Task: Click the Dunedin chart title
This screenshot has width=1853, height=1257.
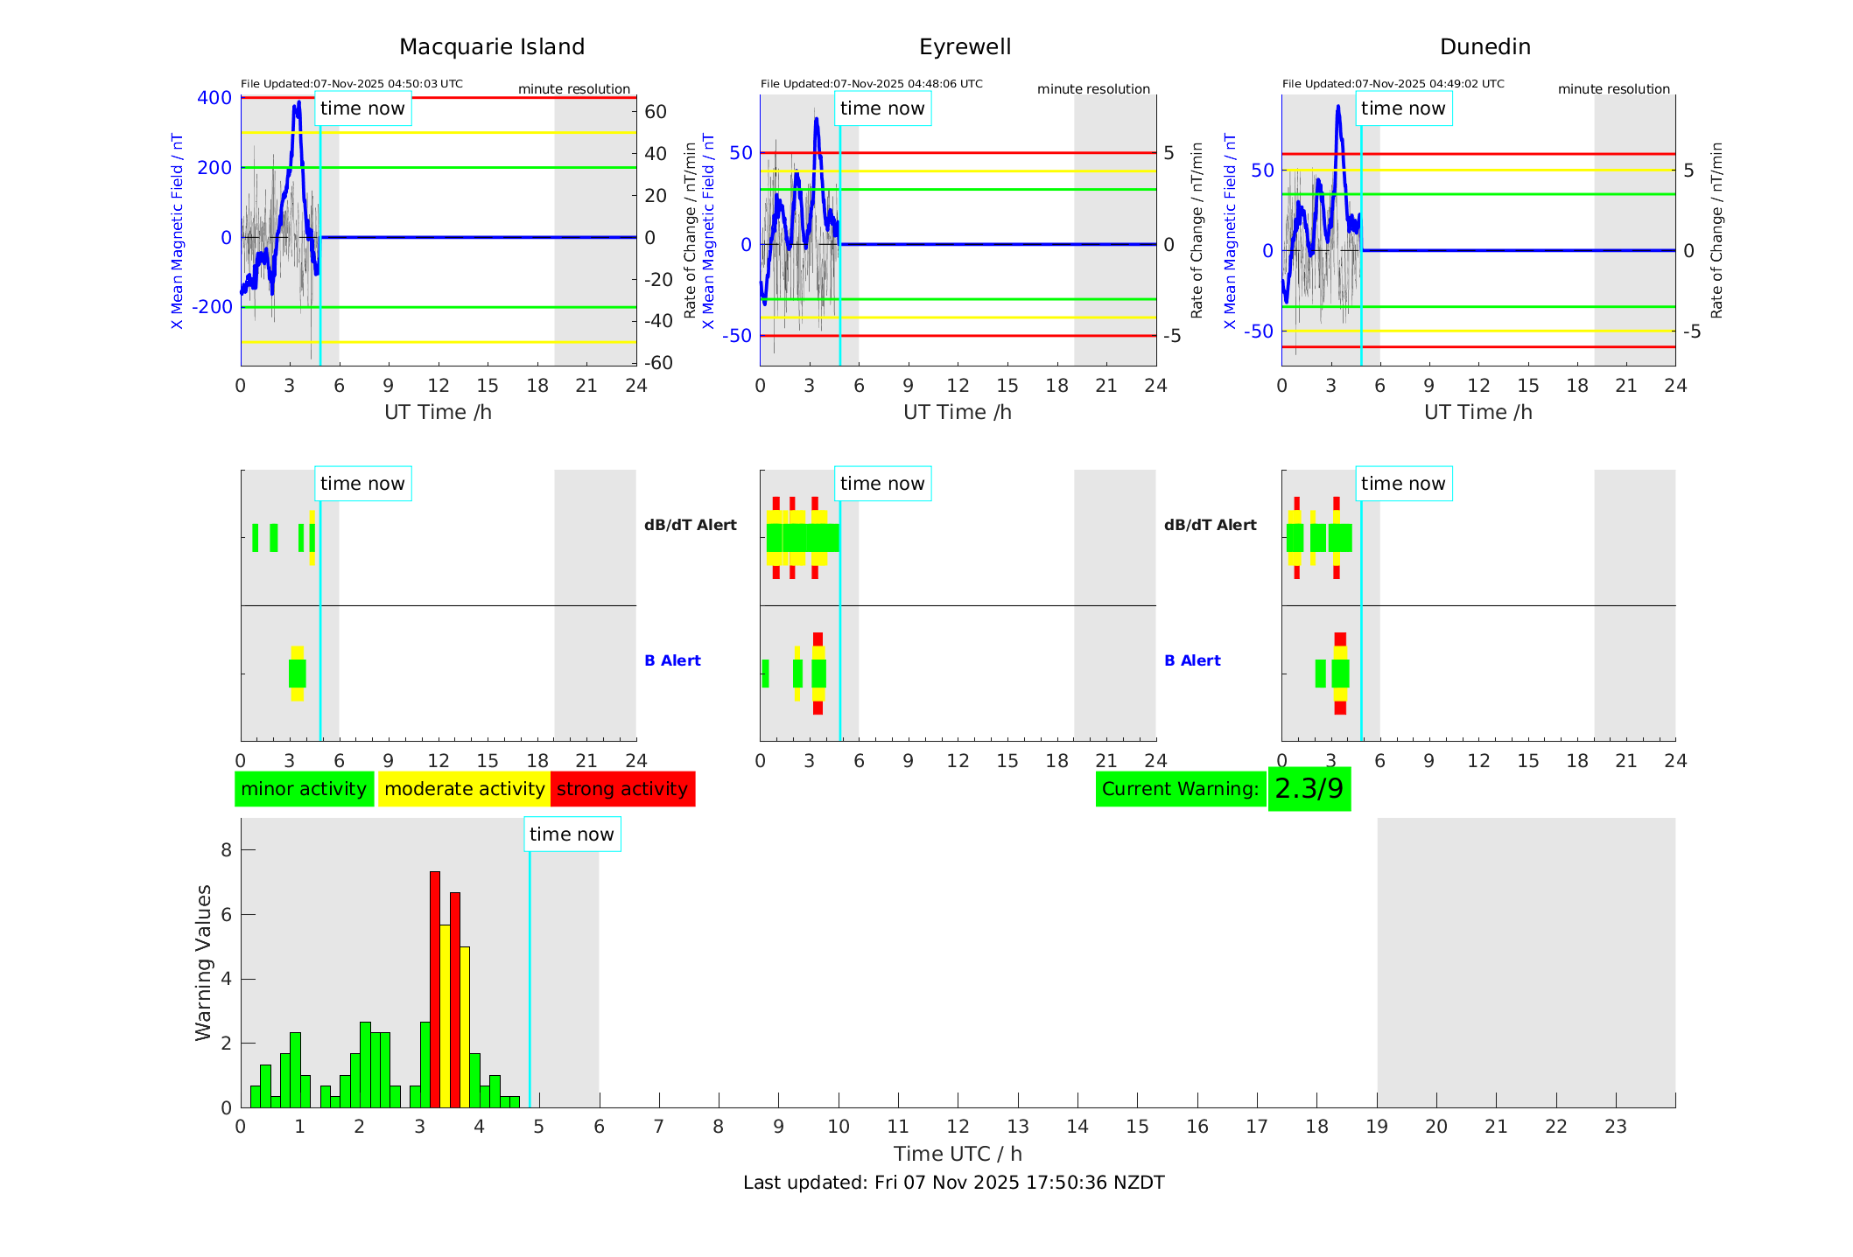Action: (x=1485, y=47)
